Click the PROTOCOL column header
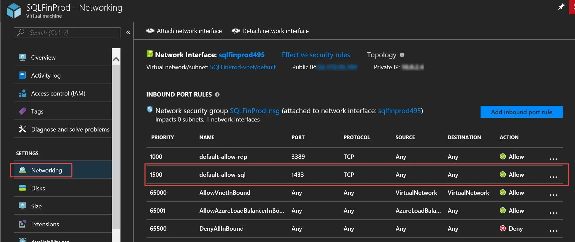575x242 pixels. 357,137
